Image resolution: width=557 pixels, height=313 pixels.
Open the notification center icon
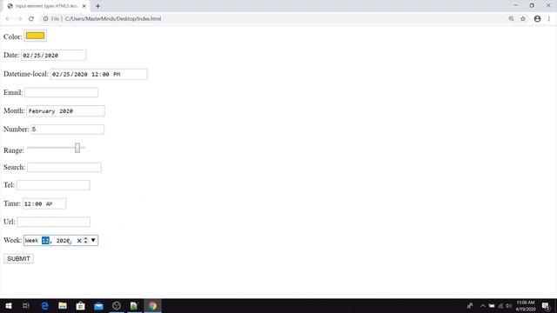coord(546,305)
